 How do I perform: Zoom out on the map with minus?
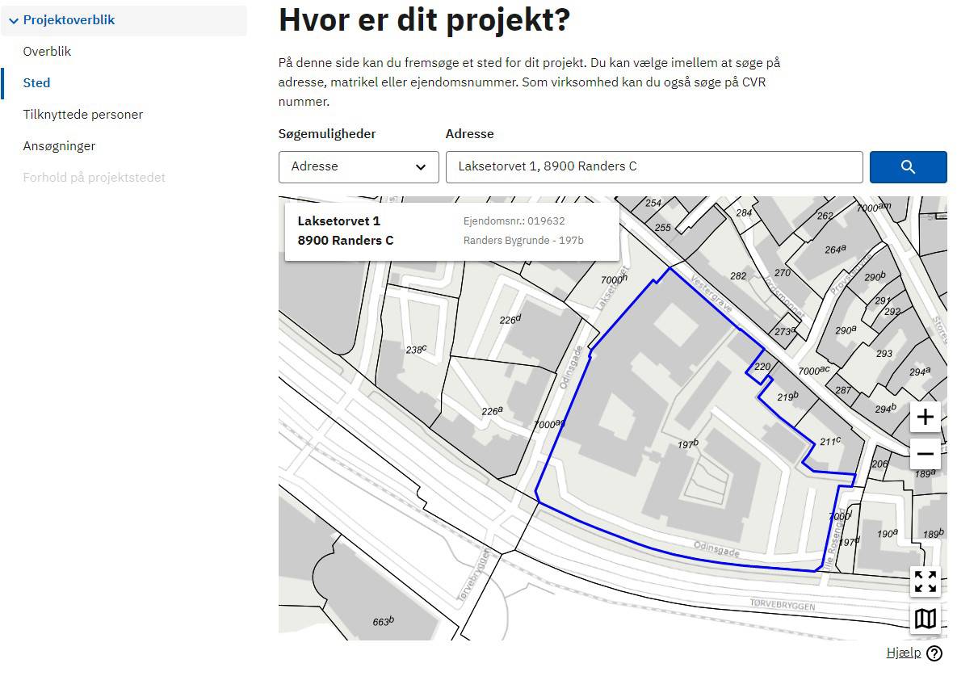click(925, 454)
